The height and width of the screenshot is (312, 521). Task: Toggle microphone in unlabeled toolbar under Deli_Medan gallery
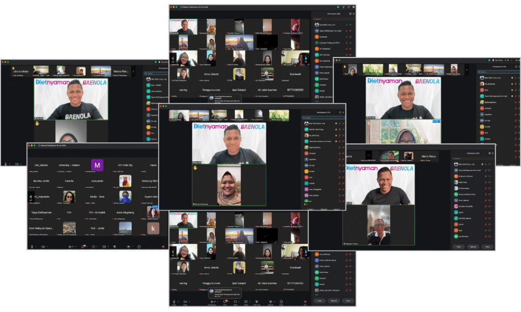[32, 246]
